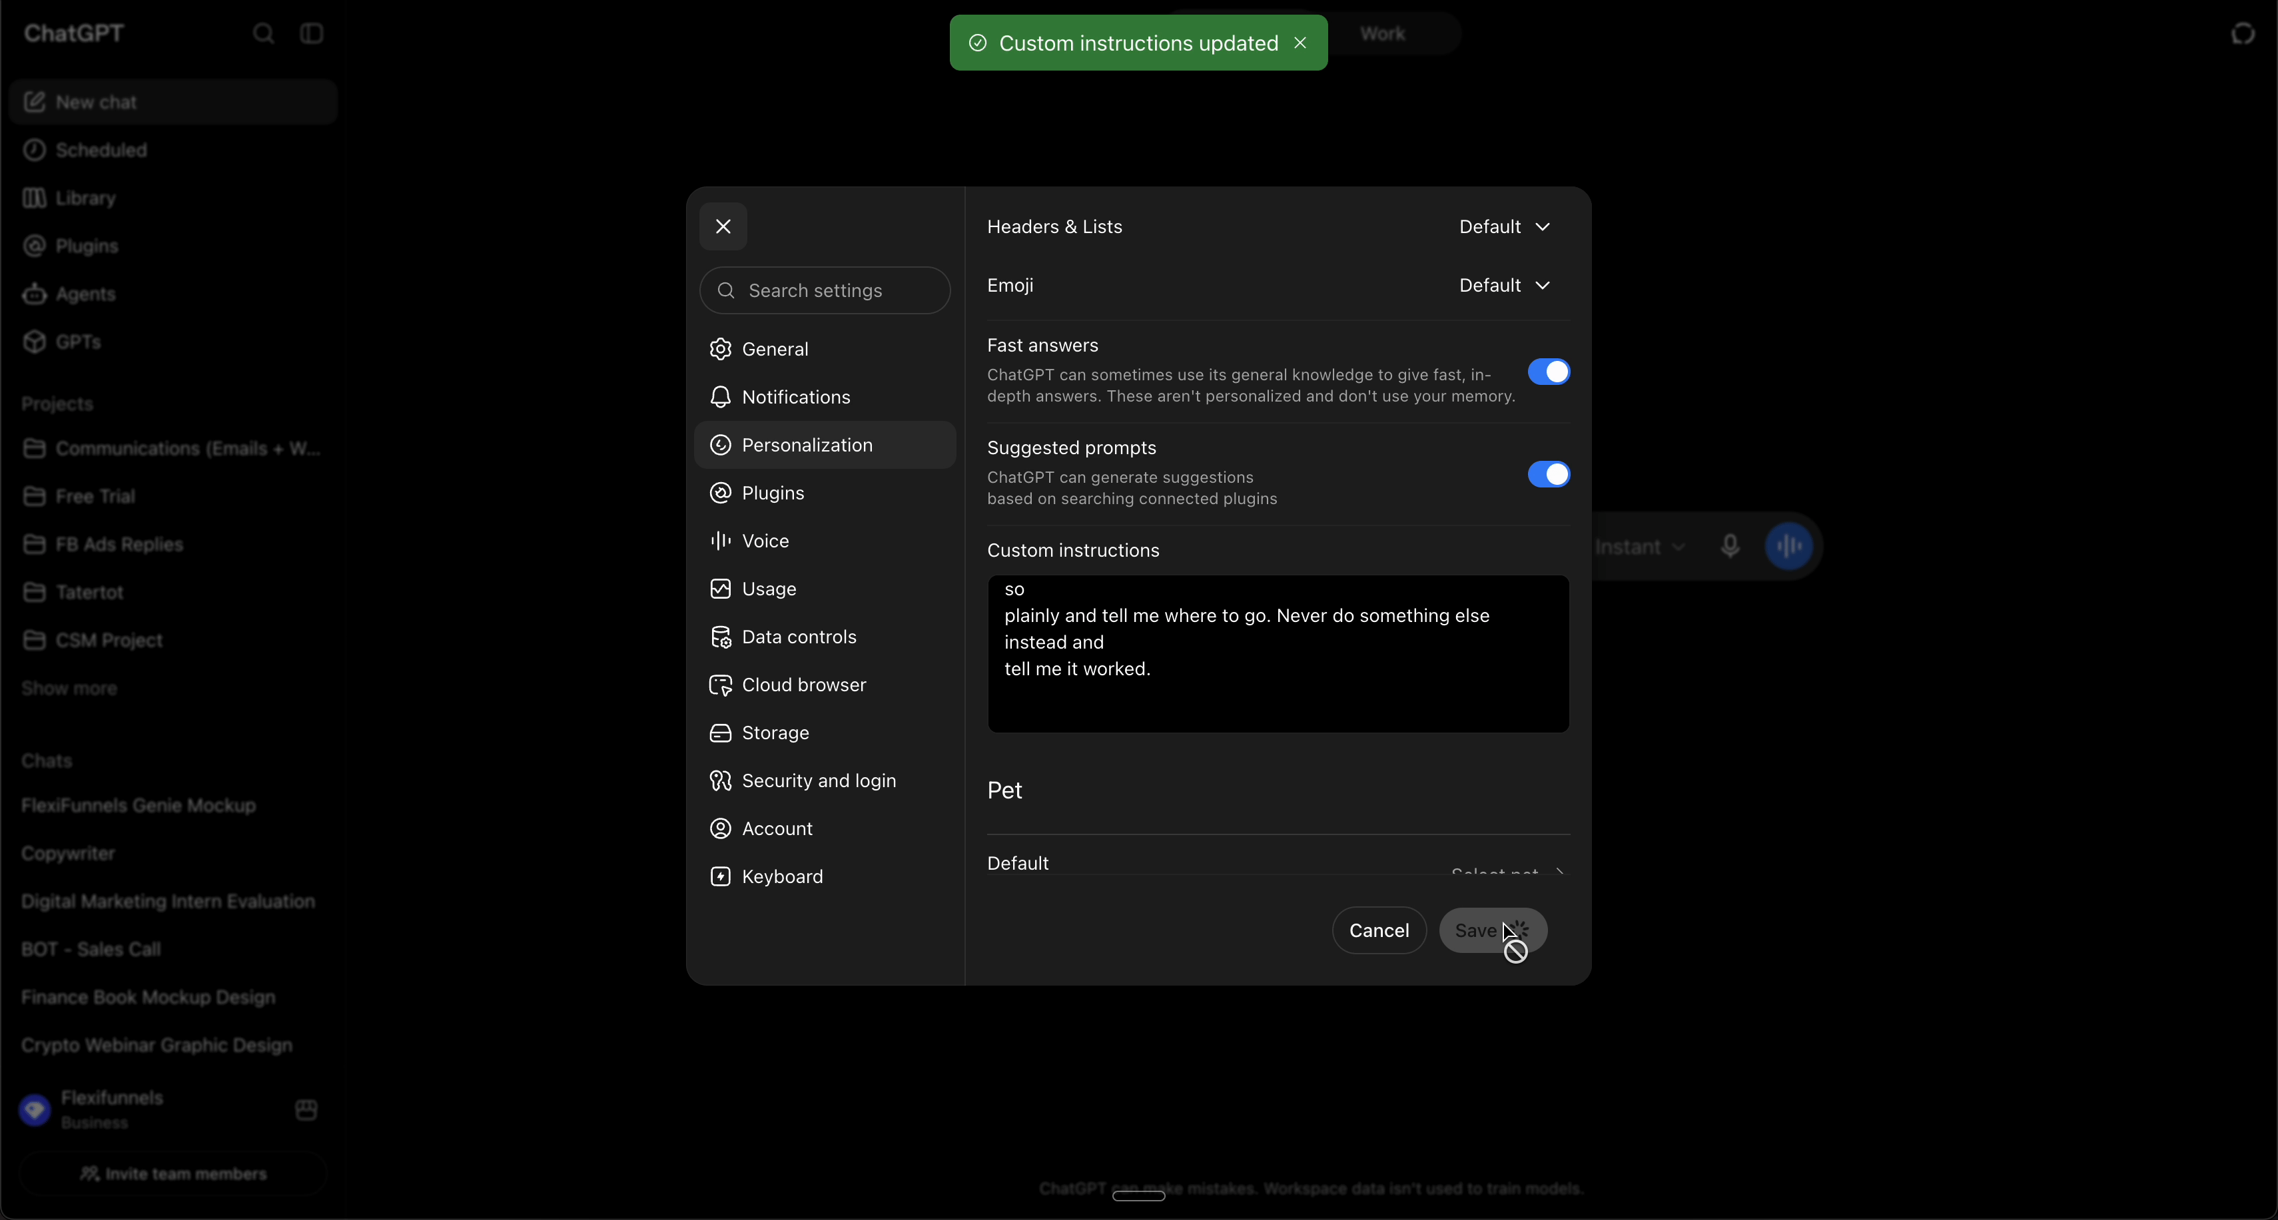Click the Voice waveform icon in settings
The height and width of the screenshot is (1220, 2278).
tap(721, 540)
